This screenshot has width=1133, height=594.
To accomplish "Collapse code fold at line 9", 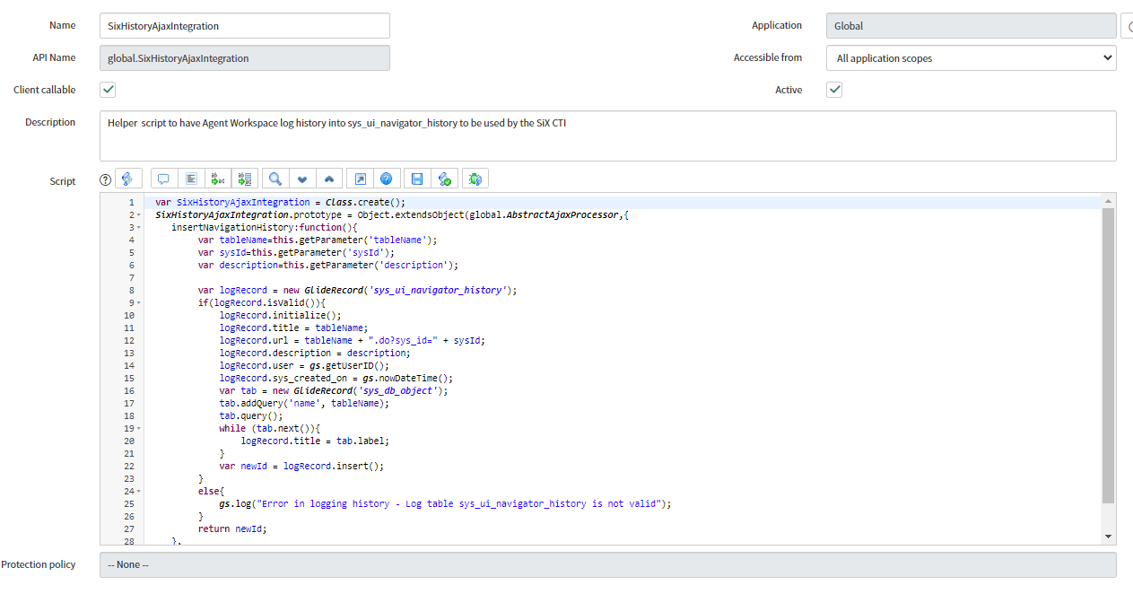I will coord(139,303).
